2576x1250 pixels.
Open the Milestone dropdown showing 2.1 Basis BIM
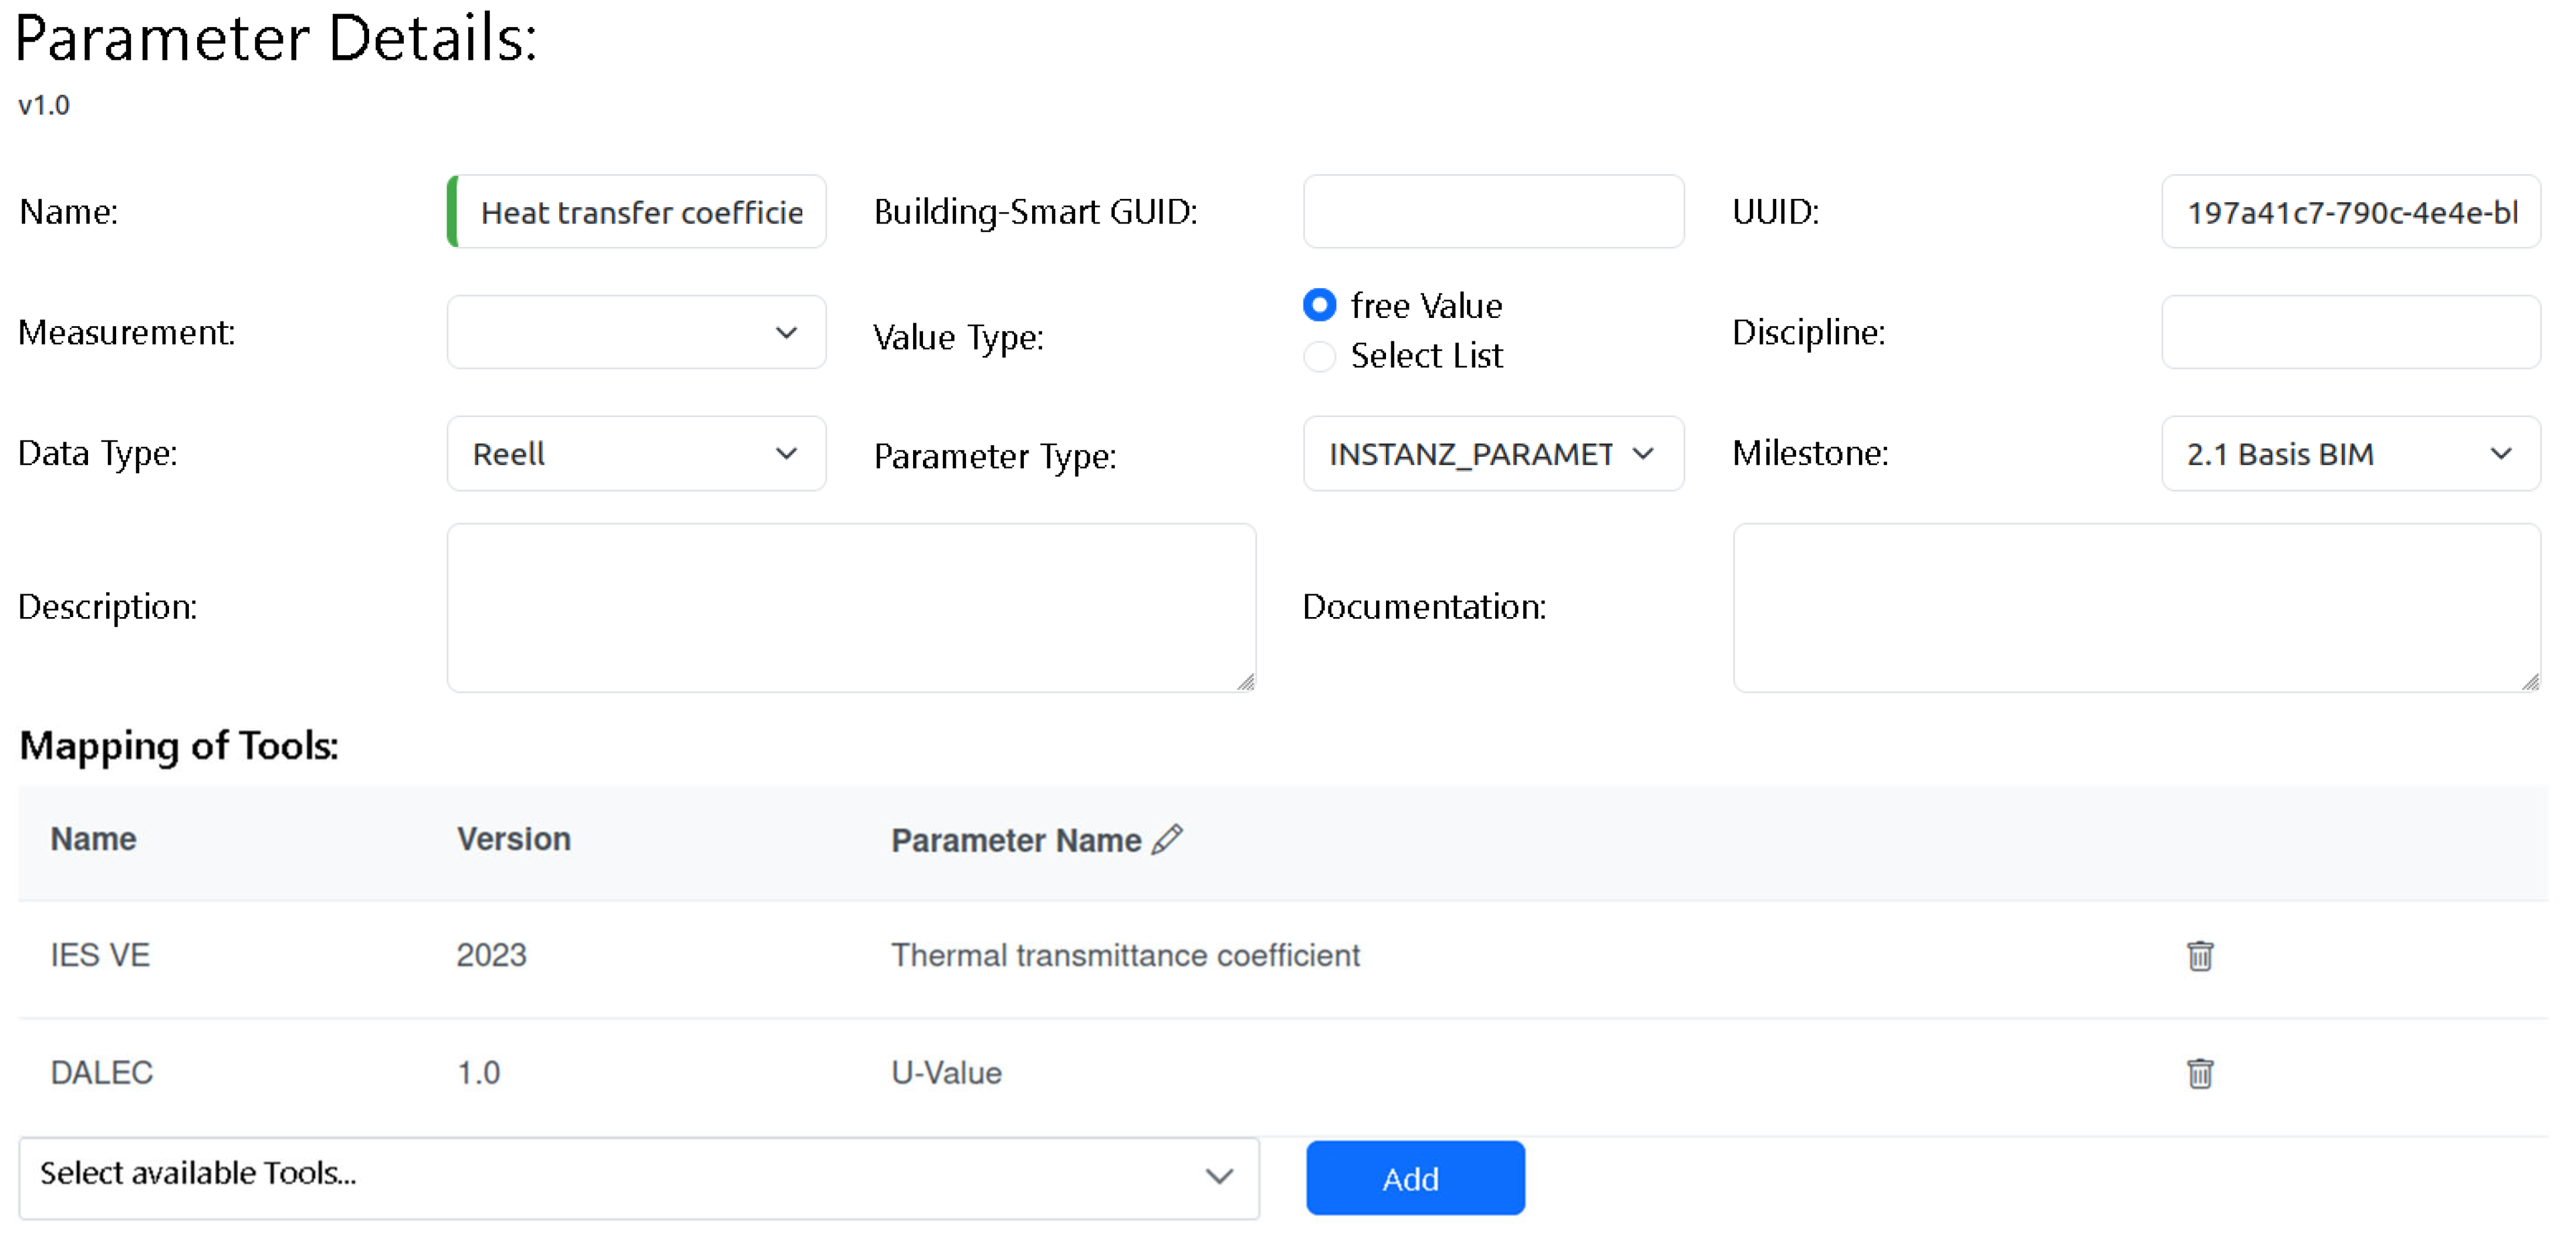[2350, 453]
